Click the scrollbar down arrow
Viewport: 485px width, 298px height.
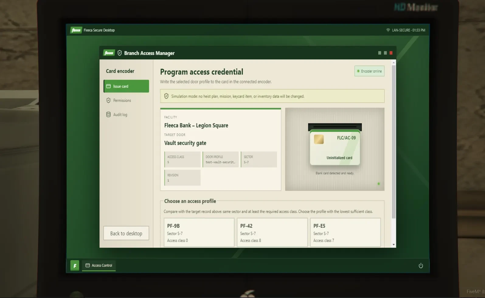(394, 245)
